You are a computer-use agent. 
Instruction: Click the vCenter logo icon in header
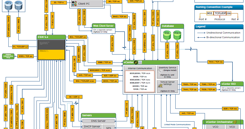tap(136, 62)
